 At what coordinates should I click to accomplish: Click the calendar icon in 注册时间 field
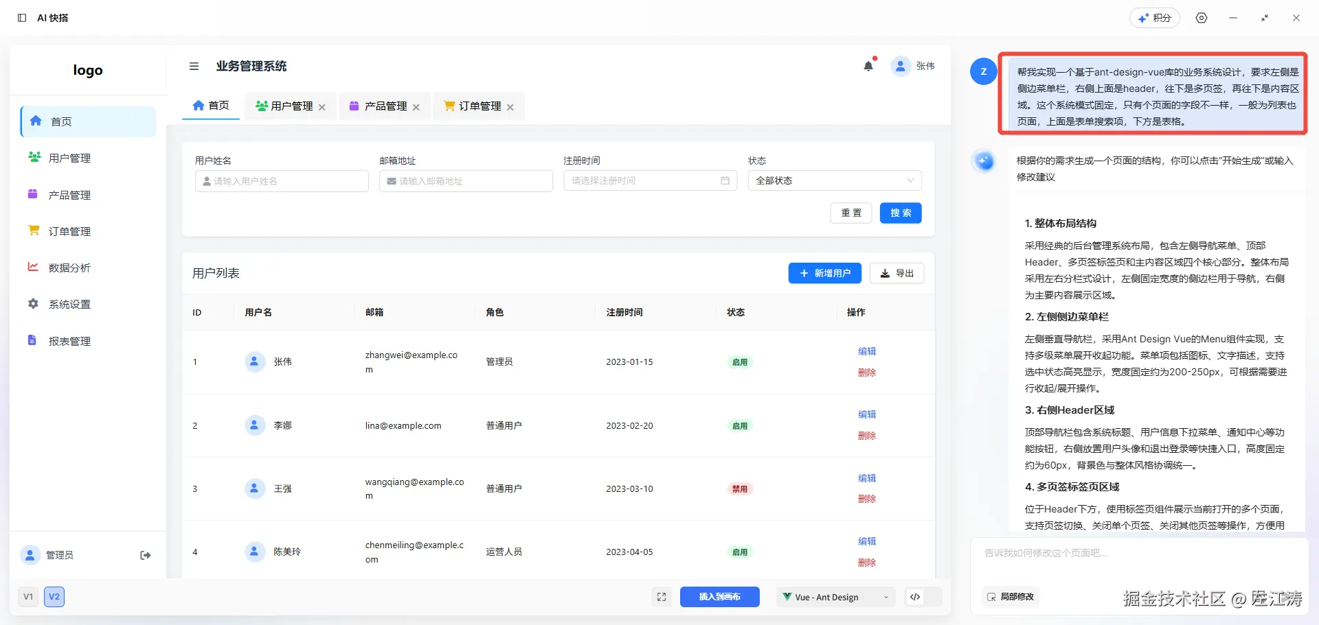pyautogui.click(x=725, y=180)
